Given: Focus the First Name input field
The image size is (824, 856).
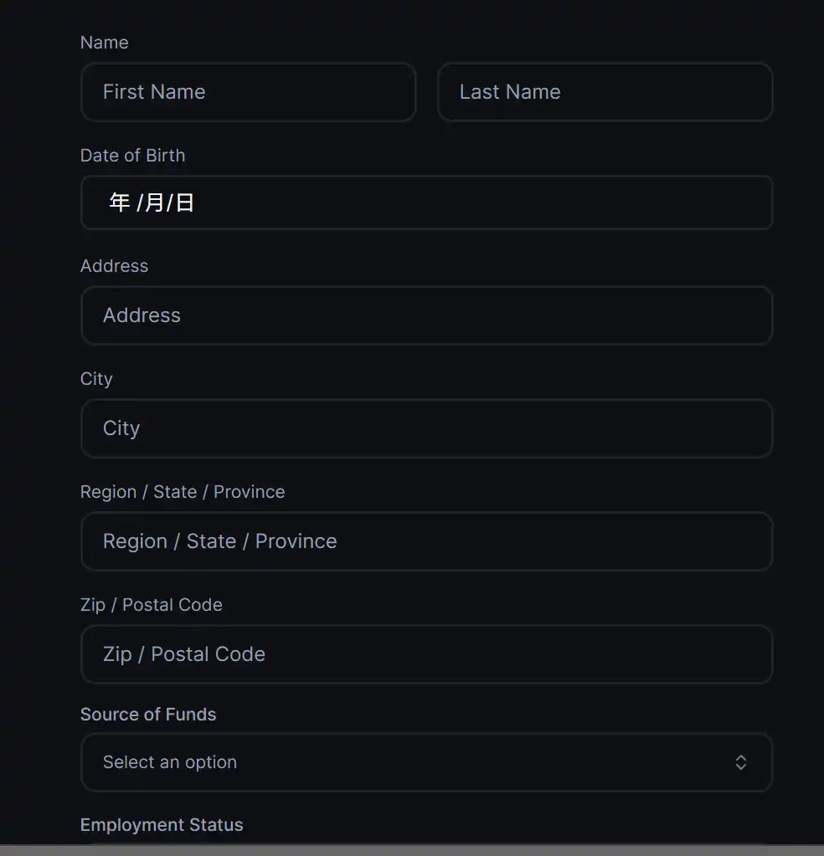Looking at the screenshot, I should pyautogui.click(x=248, y=92).
